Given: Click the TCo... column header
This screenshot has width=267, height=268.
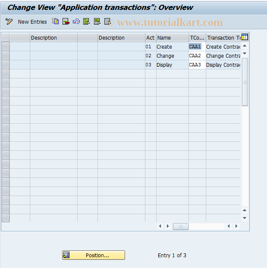Looking at the screenshot, I should 198,38.
